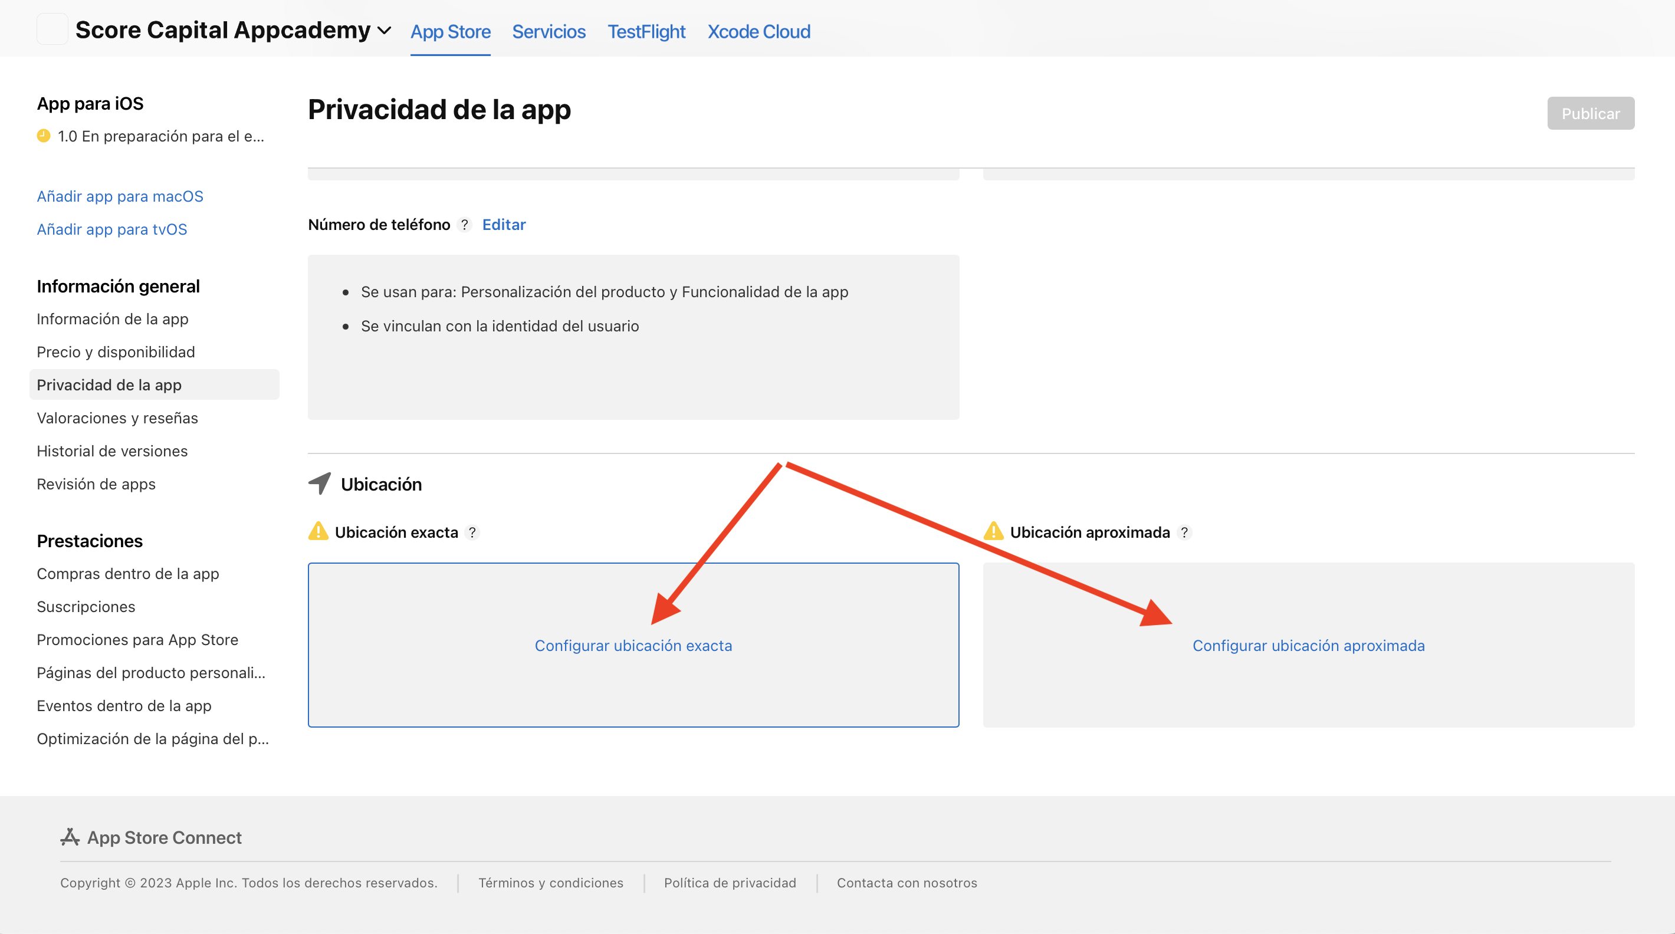Image resolution: width=1675 pixels, height=934 pixels.
Task: Open the Servicios tab
Action: (549, 31)
